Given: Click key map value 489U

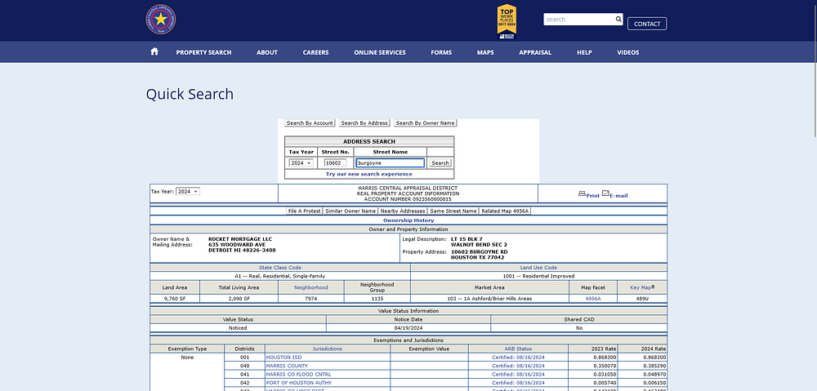Looking at the screenshot, I should tap(642, 299).
